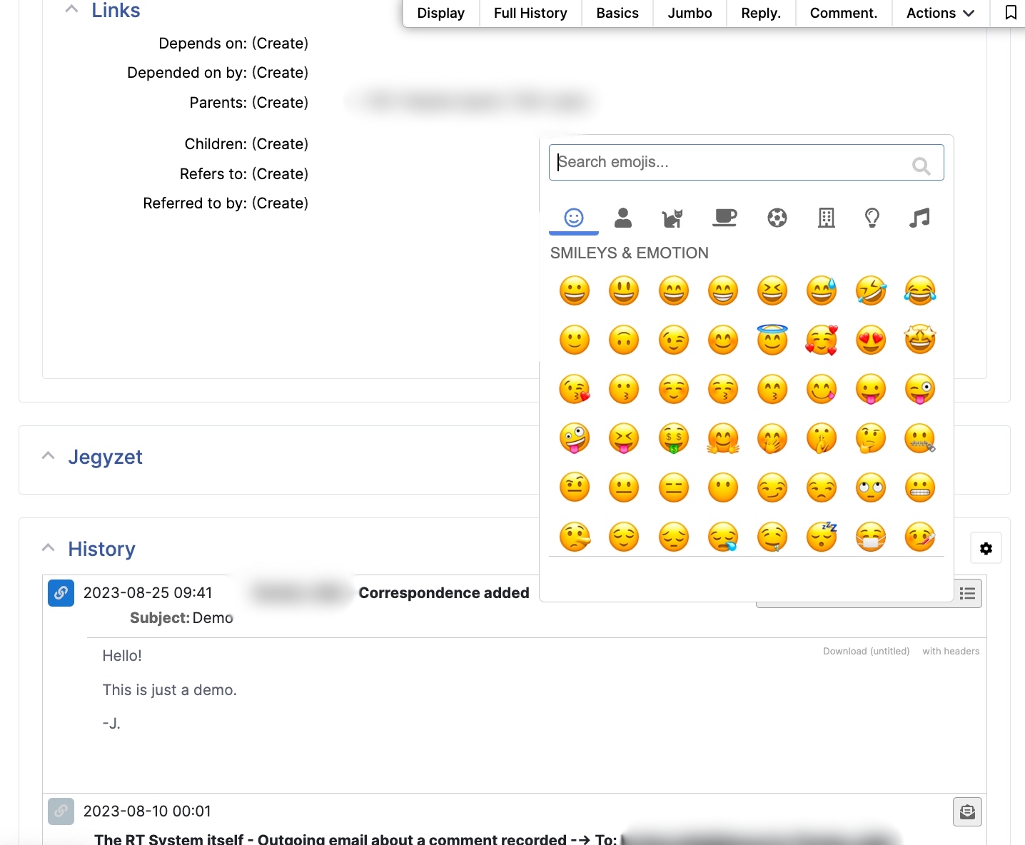Collapse the History section
The width and height of the screenshot is (1025, 845).
coord(49,548)
